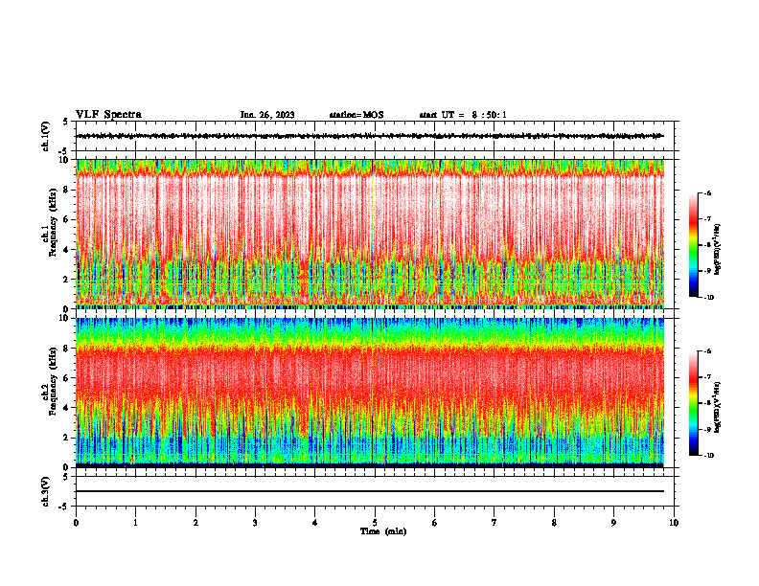
Task: Click the flat ch.3 voltage trace line
Action: (x=370, y=491)
